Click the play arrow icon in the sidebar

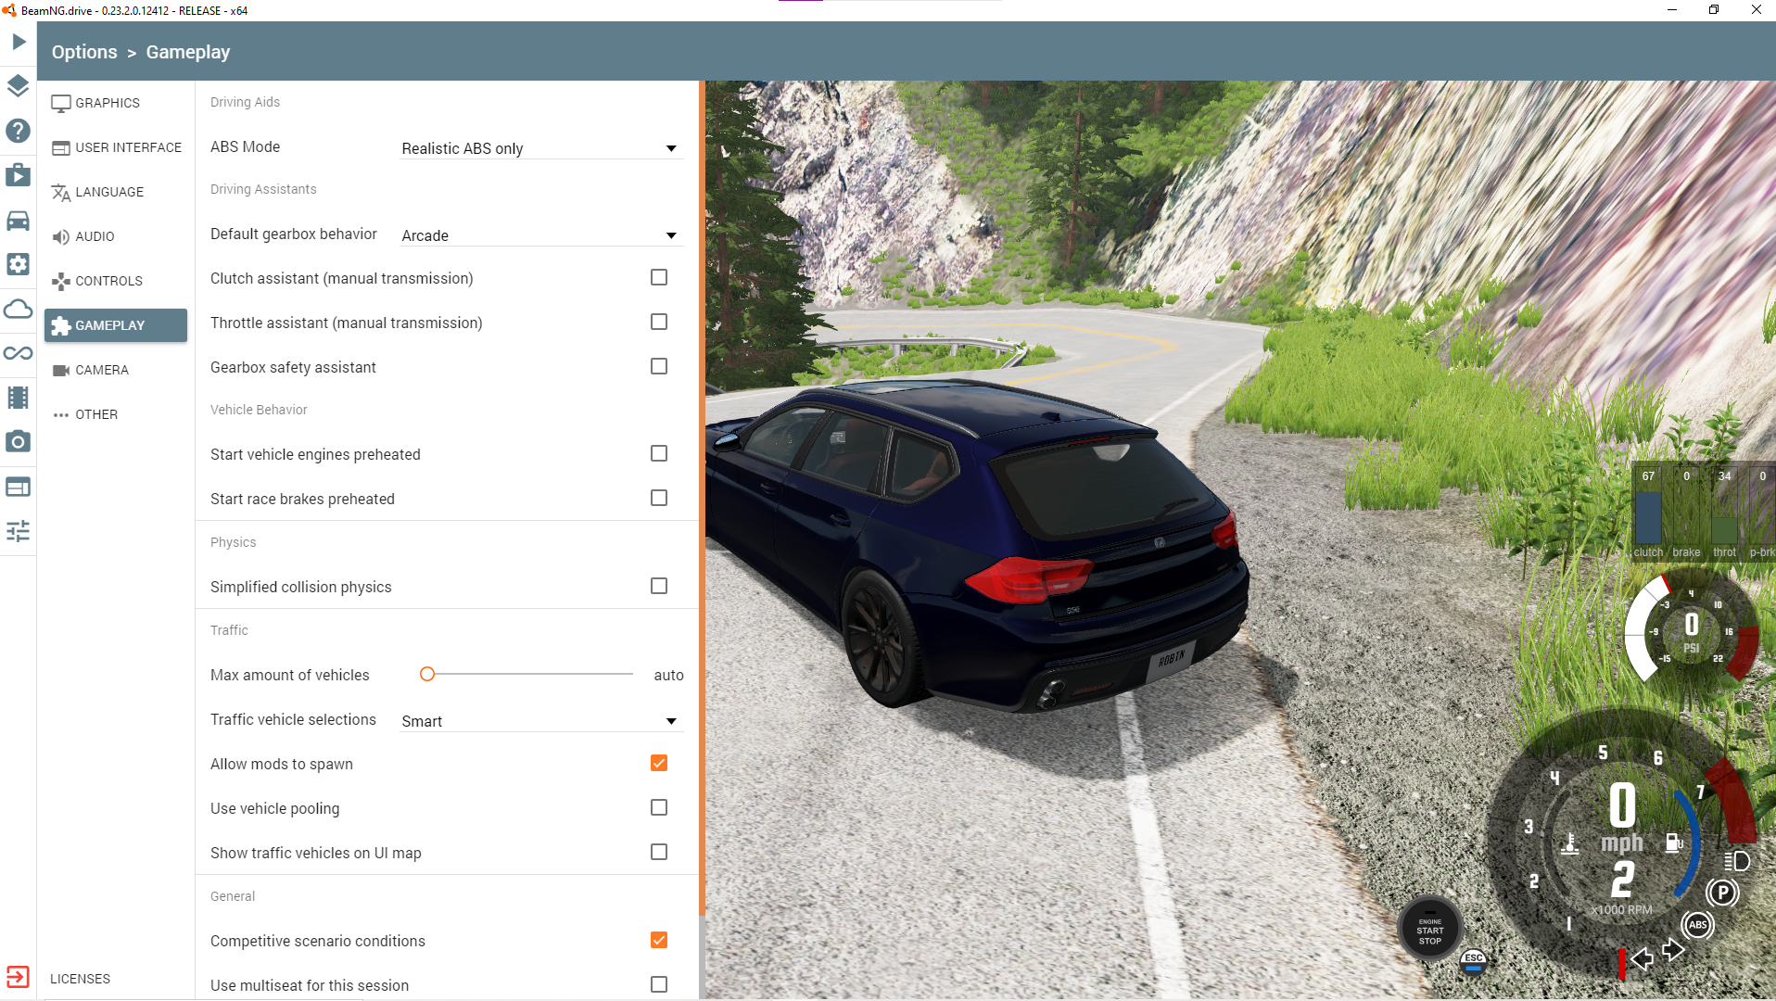tap(19, 42)
